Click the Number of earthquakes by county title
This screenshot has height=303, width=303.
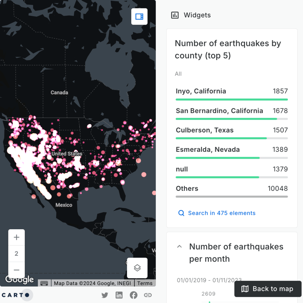pyautogui.click(x=228, y=49)
